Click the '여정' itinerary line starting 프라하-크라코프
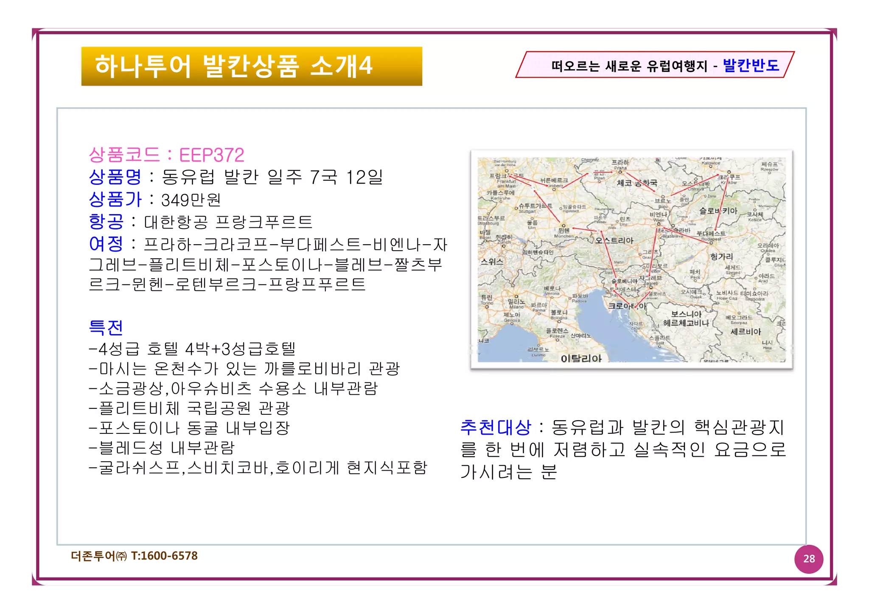 point(268,244)
